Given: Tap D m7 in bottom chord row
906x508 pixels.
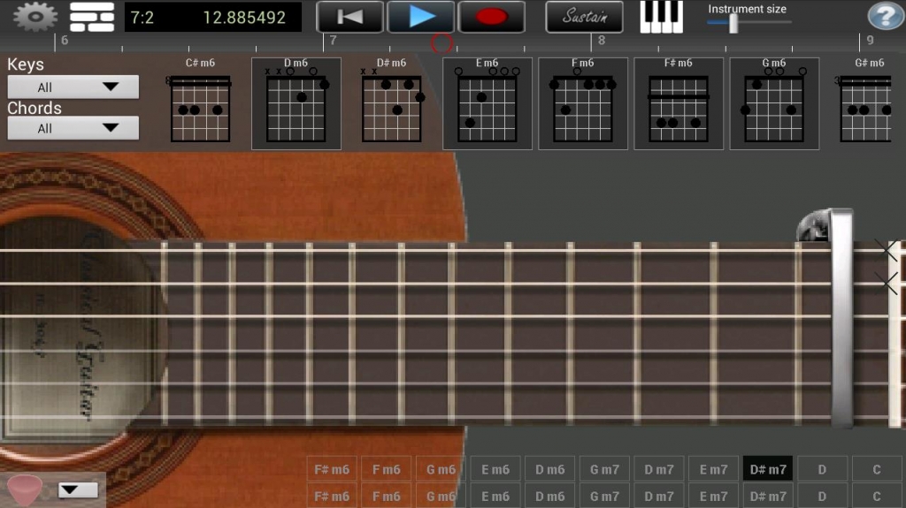Looking at the screenshot, I should tap(658, 496).
